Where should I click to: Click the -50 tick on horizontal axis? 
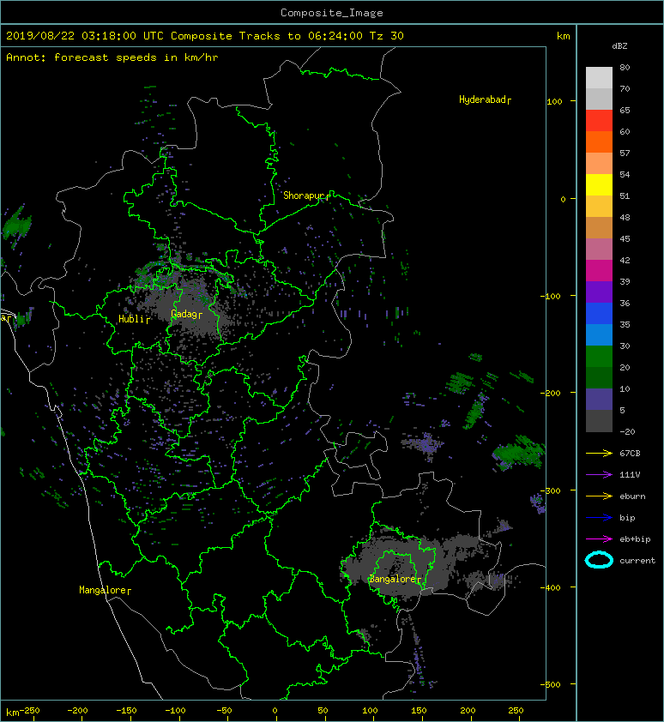pos(224,711)
